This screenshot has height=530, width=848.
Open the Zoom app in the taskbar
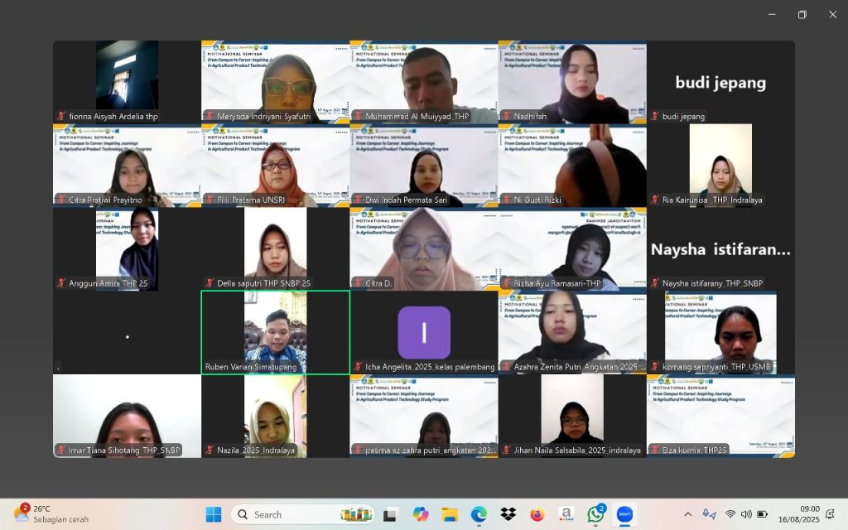coord(625,514)
